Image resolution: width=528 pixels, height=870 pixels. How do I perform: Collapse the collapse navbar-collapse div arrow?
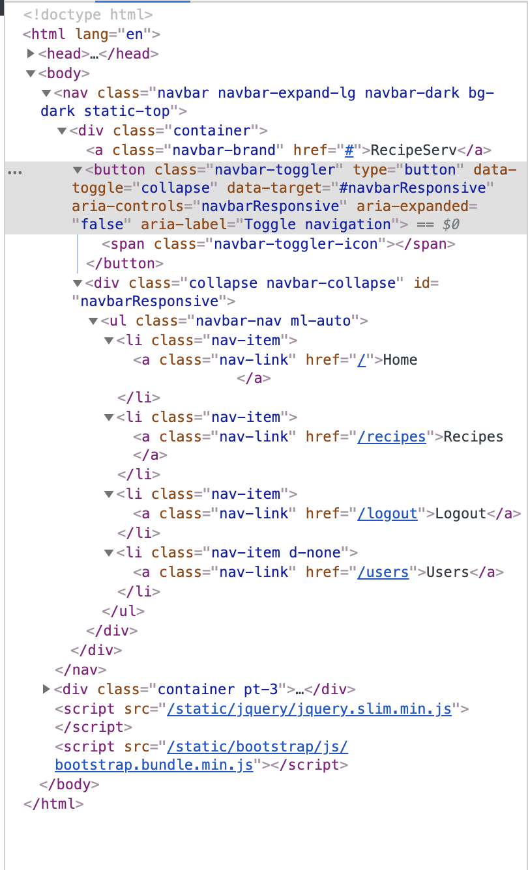(78, 283)
